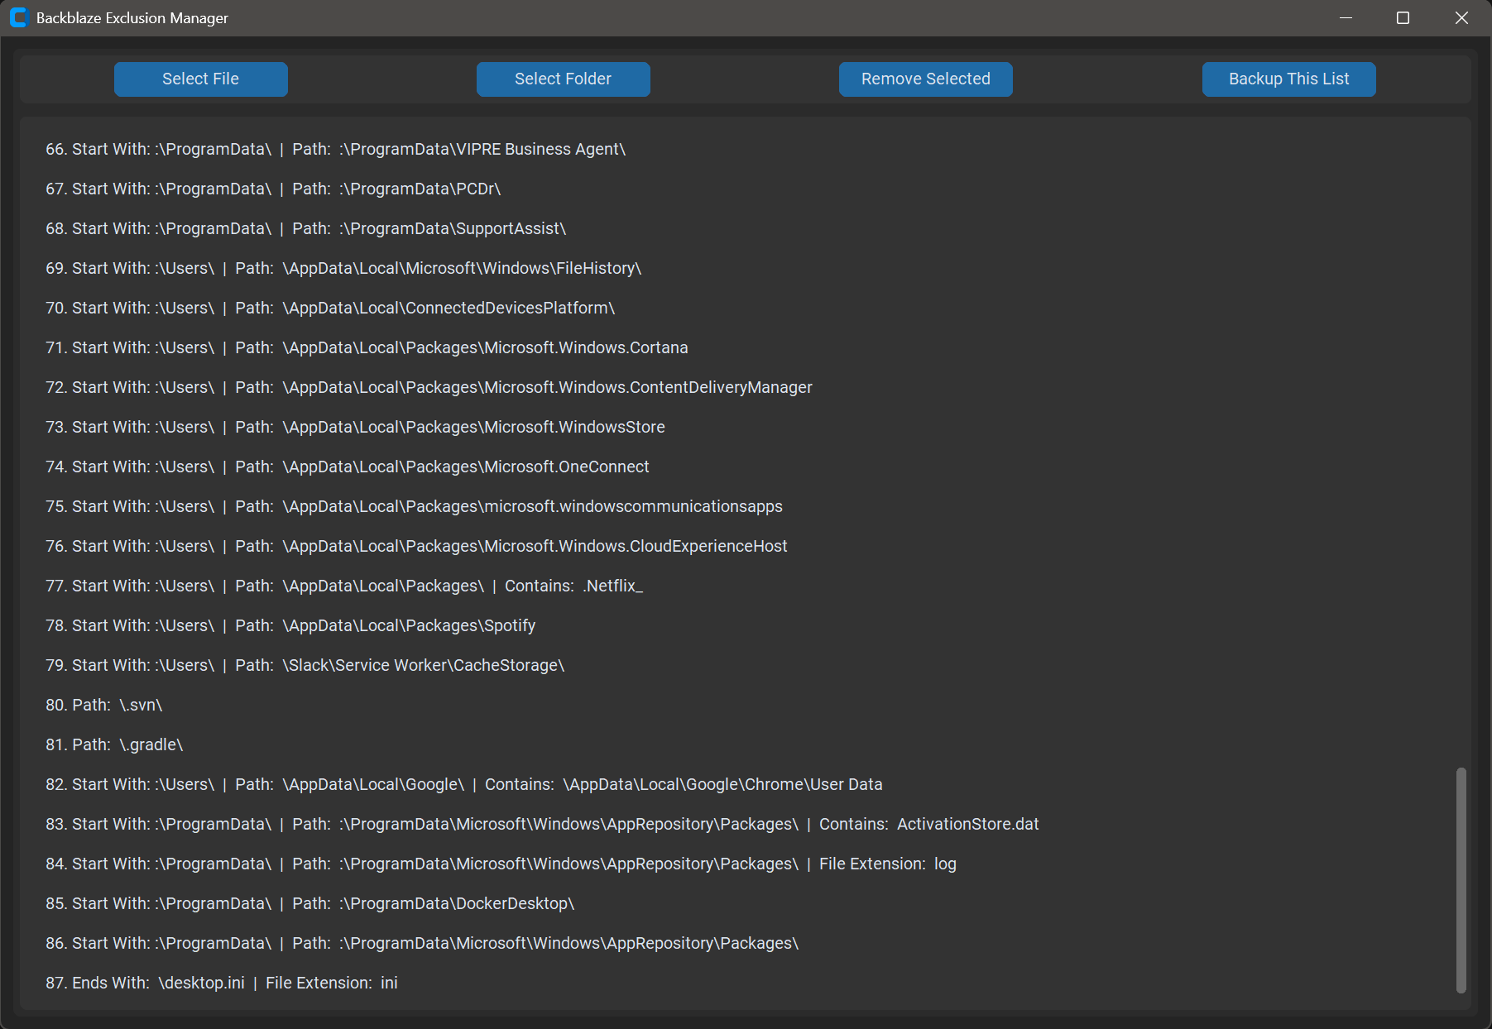This screenshot has height=1029, width=1492.
Task: Select row 74 Microsoft.OneConnect exclusion
Action: point(348,467)
